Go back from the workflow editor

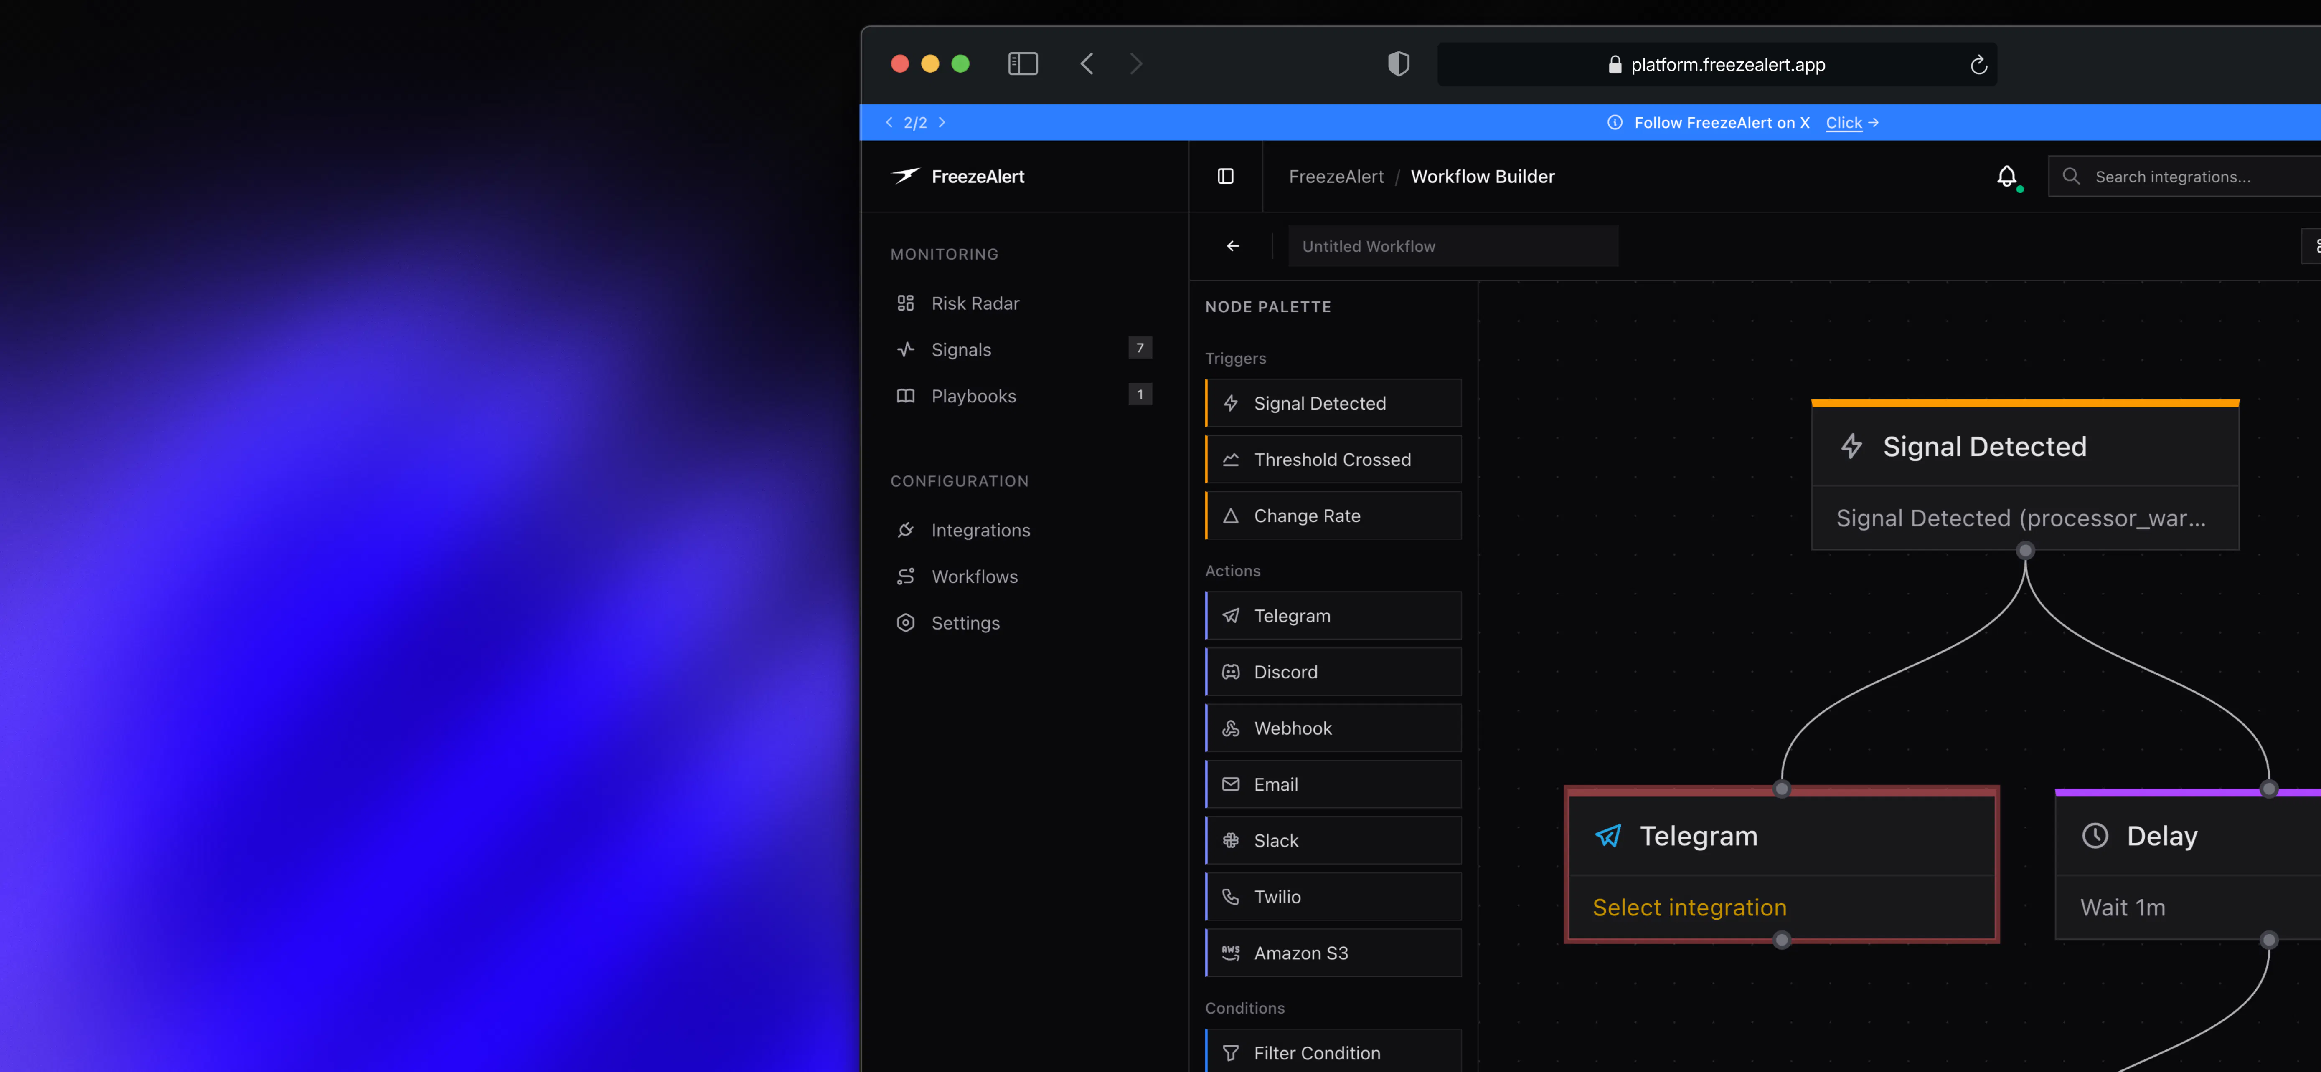(x=1233, y=246)
